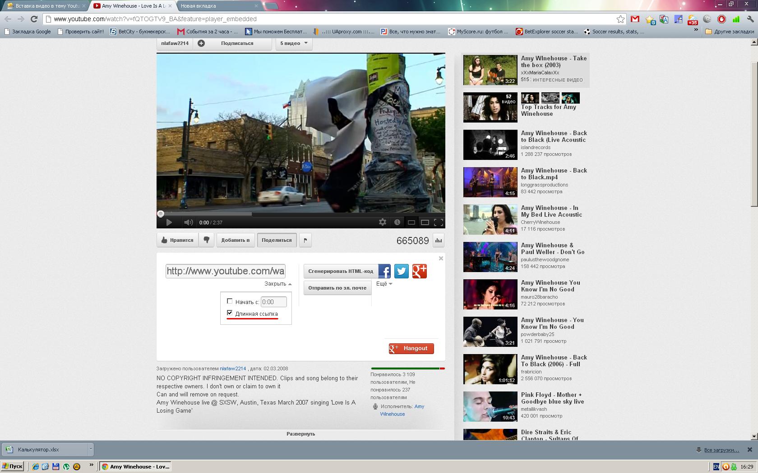Start a Google+ Hangout
The width and height of the screenshot is (758, 473).
pyautogui.click(x=411, y=348)
